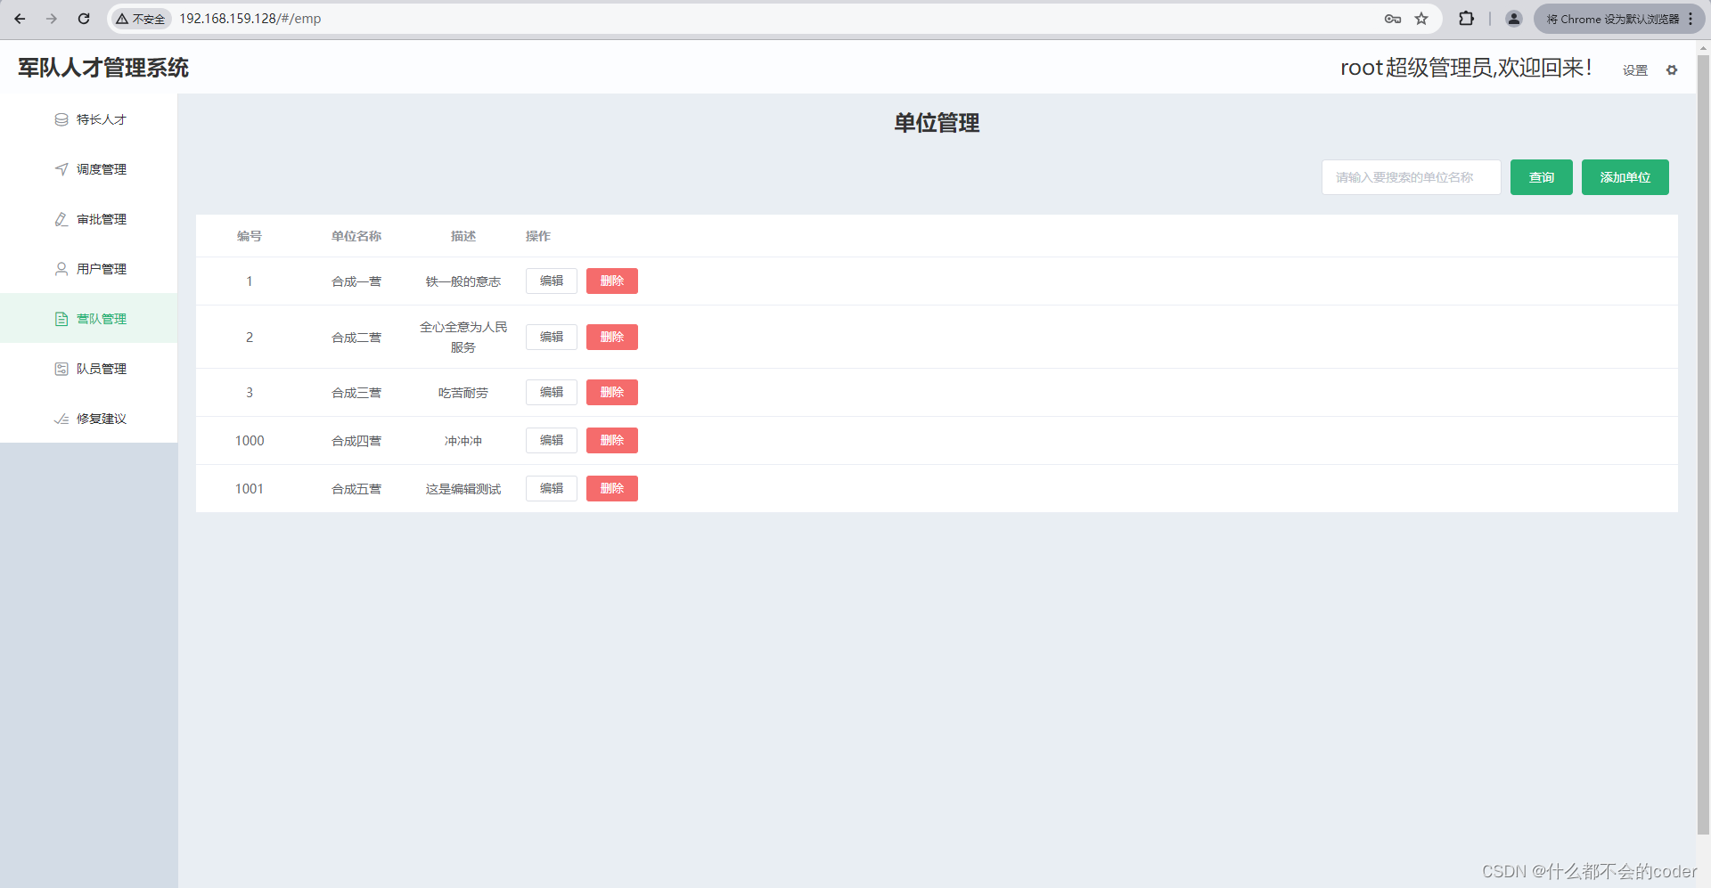Open the 调度管理 menu item
Screen dimensions: 1711x888
click(89, 169)
